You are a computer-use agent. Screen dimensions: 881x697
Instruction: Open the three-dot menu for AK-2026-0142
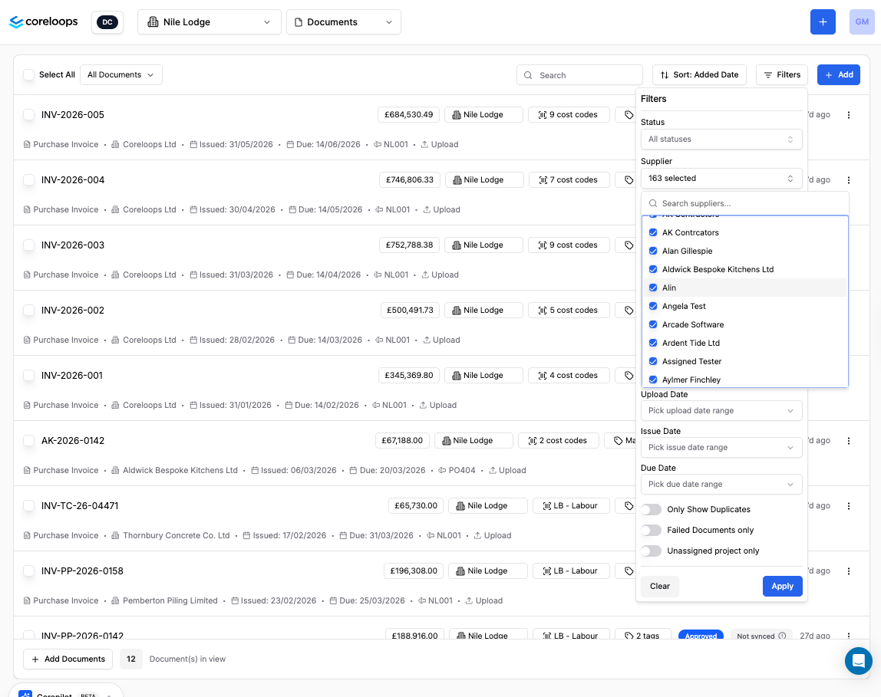coord(849,441)
